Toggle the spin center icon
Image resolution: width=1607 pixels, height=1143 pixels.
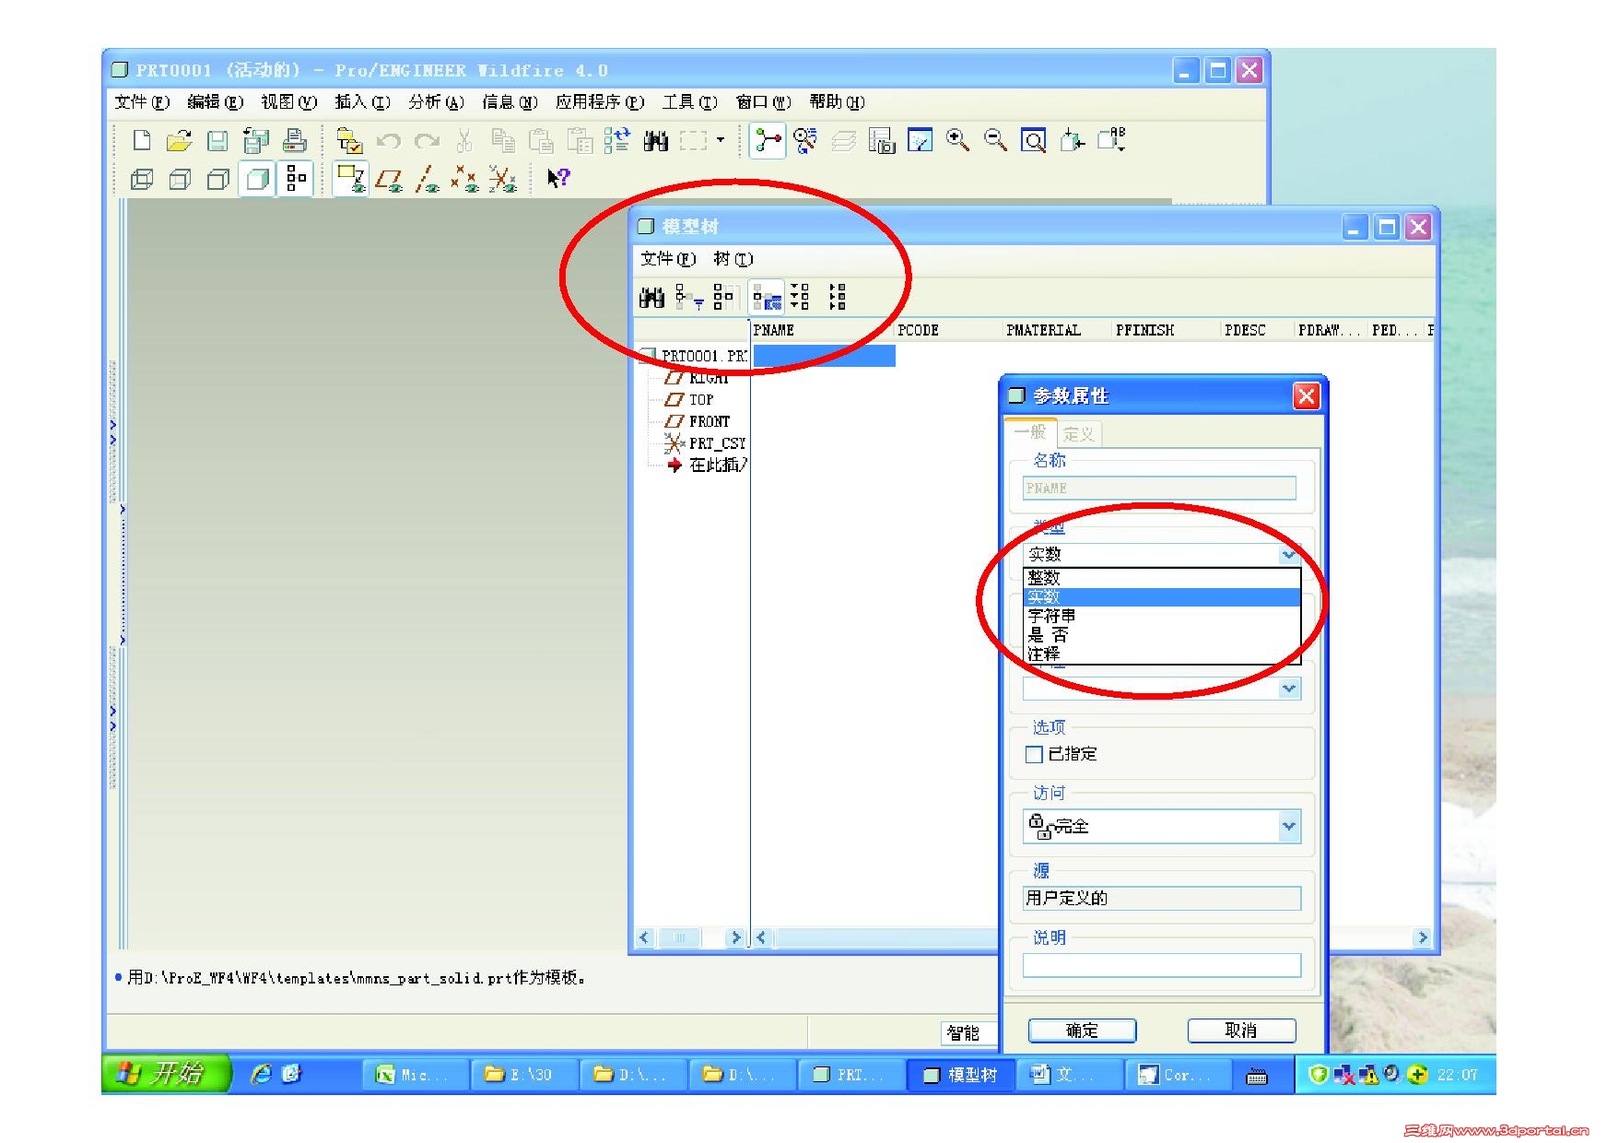[768, 140]
